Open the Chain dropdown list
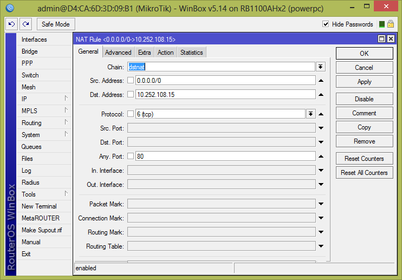The width and height of the screenshot is (402, 280). click(x=321, y=67)
